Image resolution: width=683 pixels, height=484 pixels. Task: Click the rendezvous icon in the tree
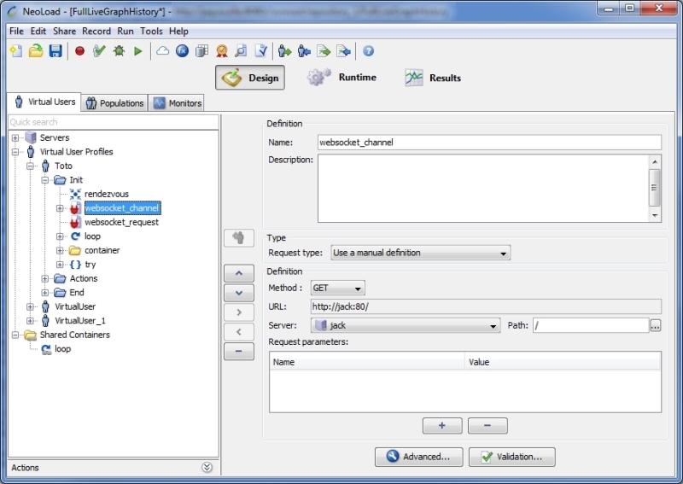pyautogui.click(x=75, y=194)
